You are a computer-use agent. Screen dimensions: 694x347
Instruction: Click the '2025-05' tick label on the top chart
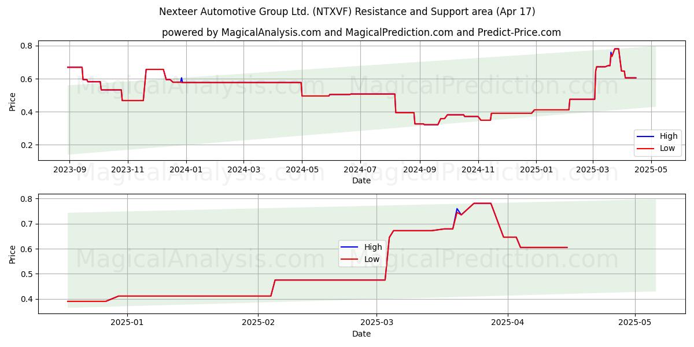pos(651,170)
